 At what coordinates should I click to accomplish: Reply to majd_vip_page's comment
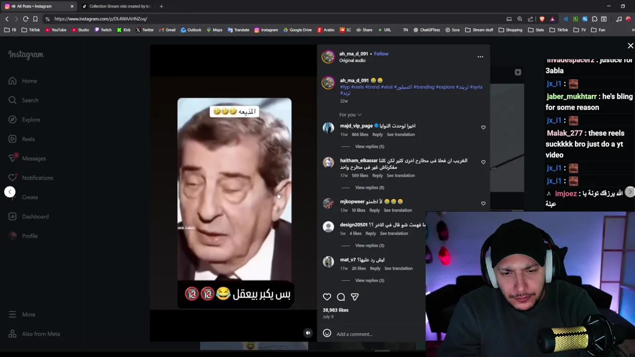click(378, 134)
